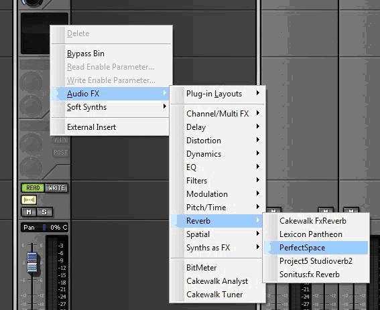Toggle automation READ button
This screenshot has height=310, width=380.
pos(33,188)
